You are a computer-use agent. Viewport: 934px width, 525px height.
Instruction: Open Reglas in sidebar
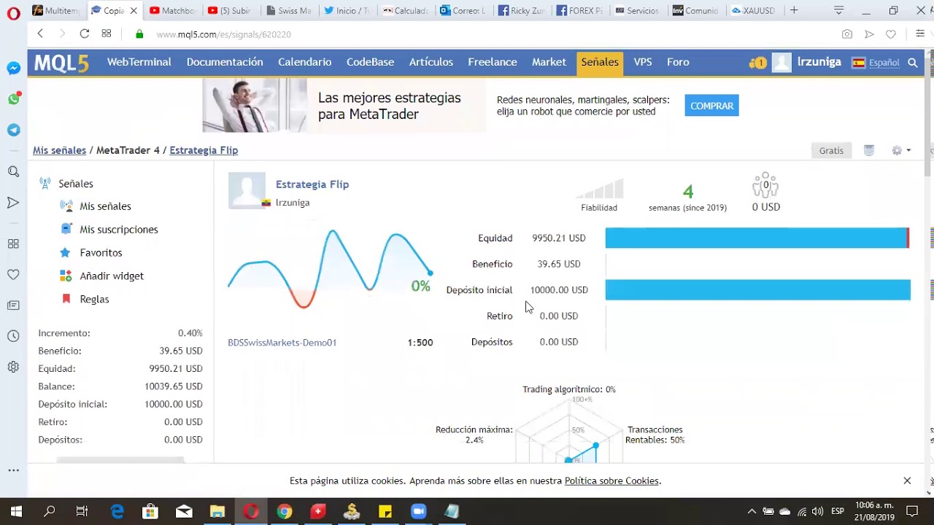click(x=94, y=300)
